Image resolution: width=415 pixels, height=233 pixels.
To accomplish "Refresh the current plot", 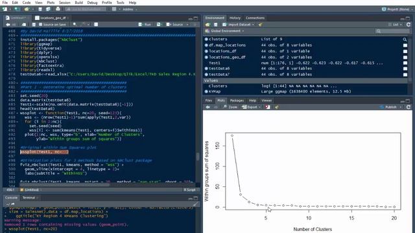I will [409, 107].
